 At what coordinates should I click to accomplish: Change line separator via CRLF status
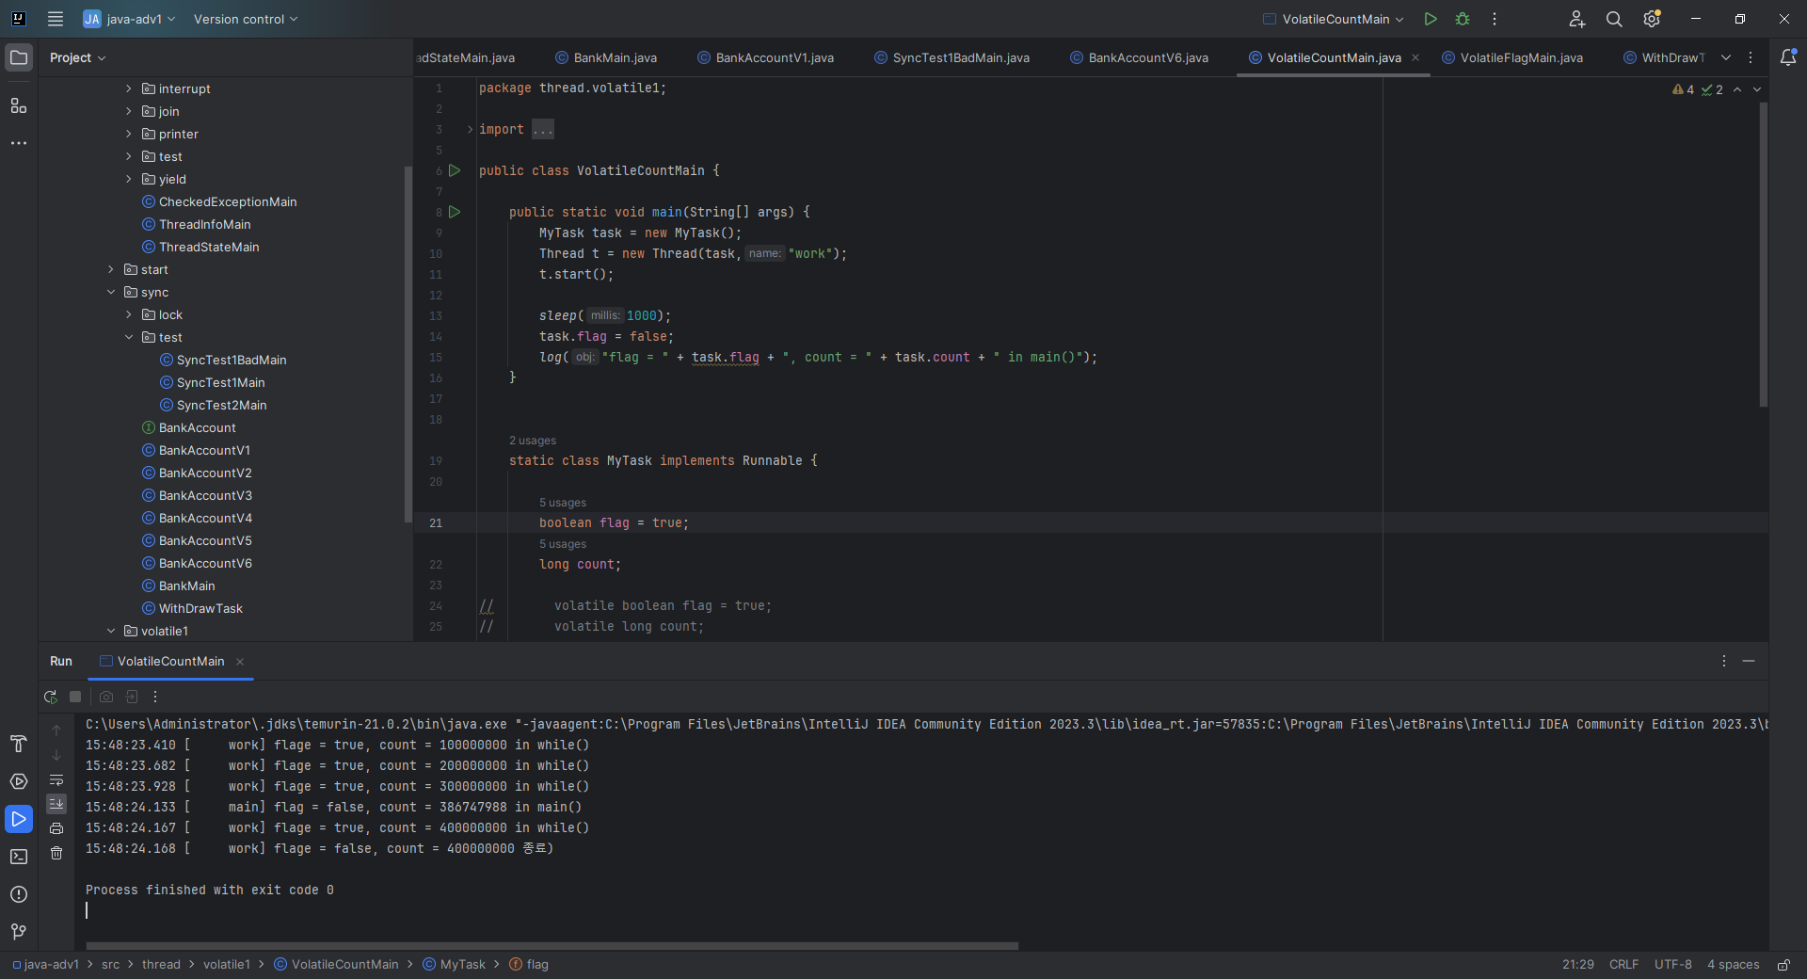click(1623, 965)
